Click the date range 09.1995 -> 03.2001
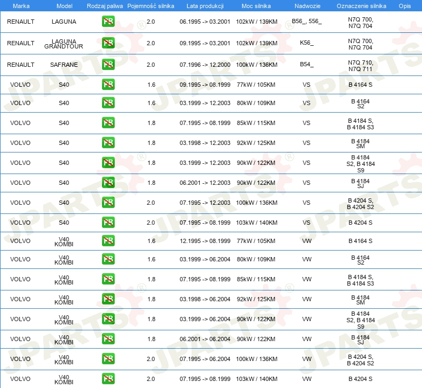 (x=205, y=43)
